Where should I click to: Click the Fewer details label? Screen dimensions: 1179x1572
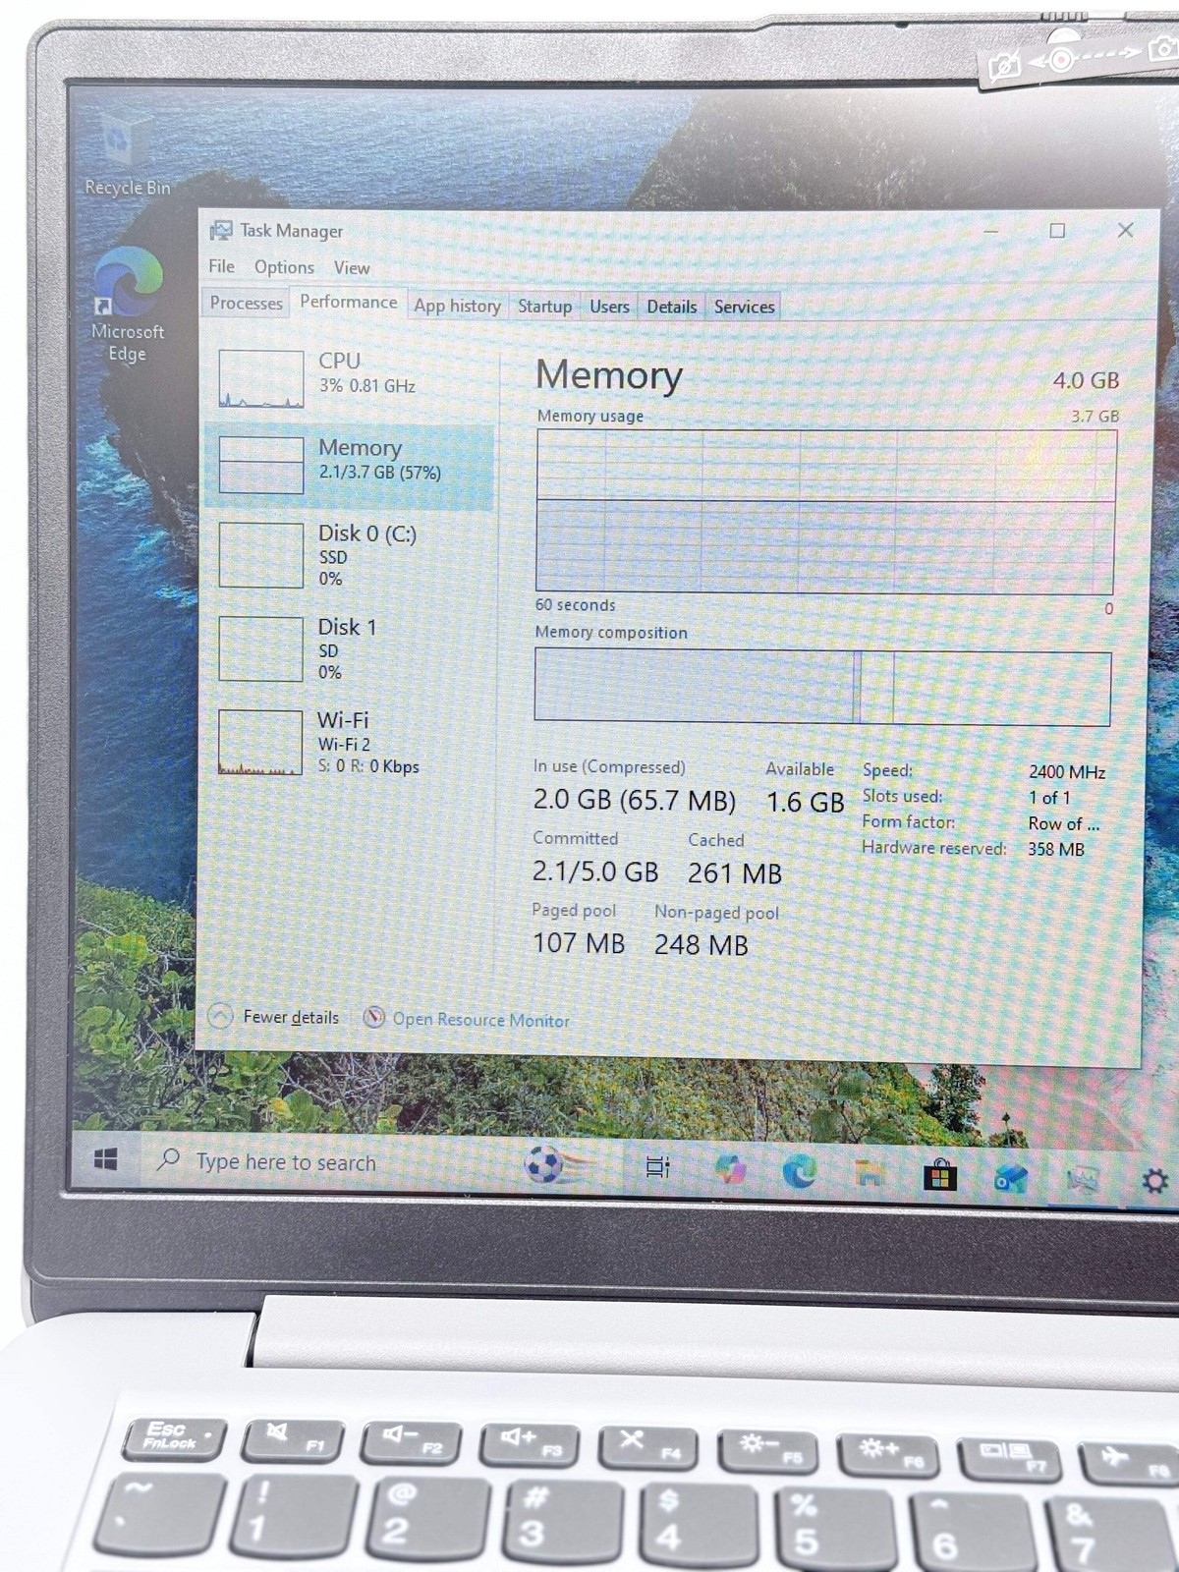291,1017
